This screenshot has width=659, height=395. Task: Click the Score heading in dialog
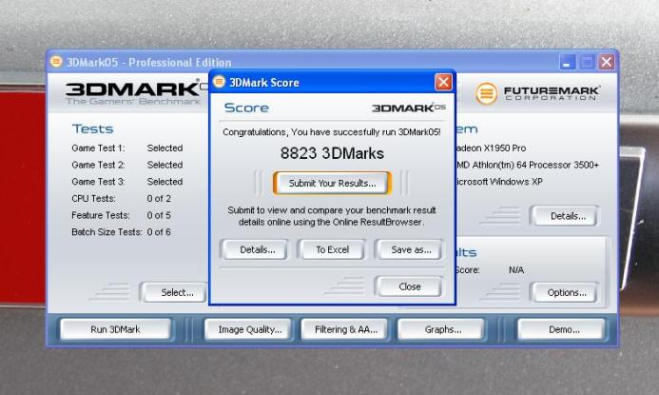(246, 108)
